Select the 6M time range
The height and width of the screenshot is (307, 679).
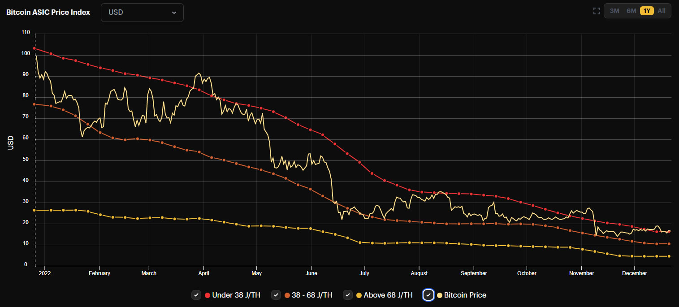631,11
